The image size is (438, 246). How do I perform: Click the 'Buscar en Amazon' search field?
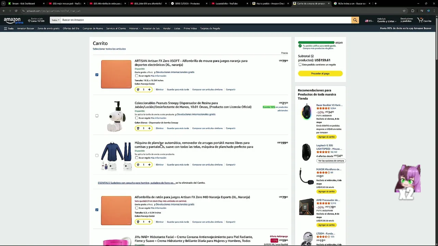[205, 20]
